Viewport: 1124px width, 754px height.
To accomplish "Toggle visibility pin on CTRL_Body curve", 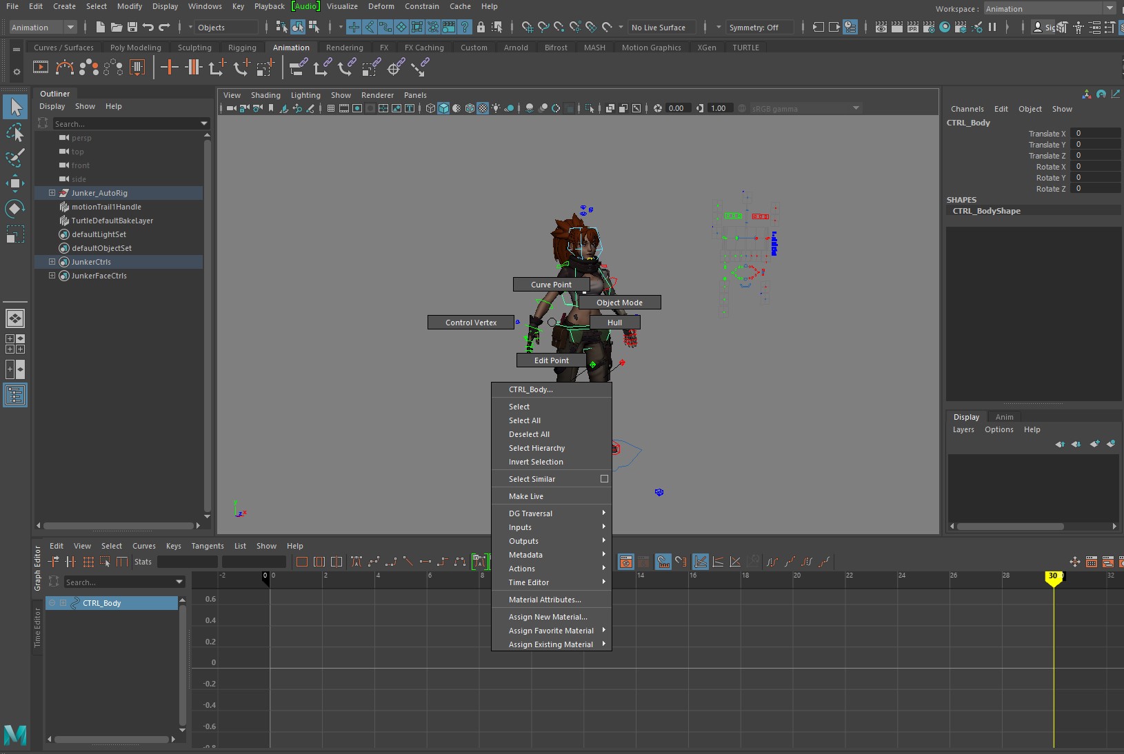I will pos(52,603).
